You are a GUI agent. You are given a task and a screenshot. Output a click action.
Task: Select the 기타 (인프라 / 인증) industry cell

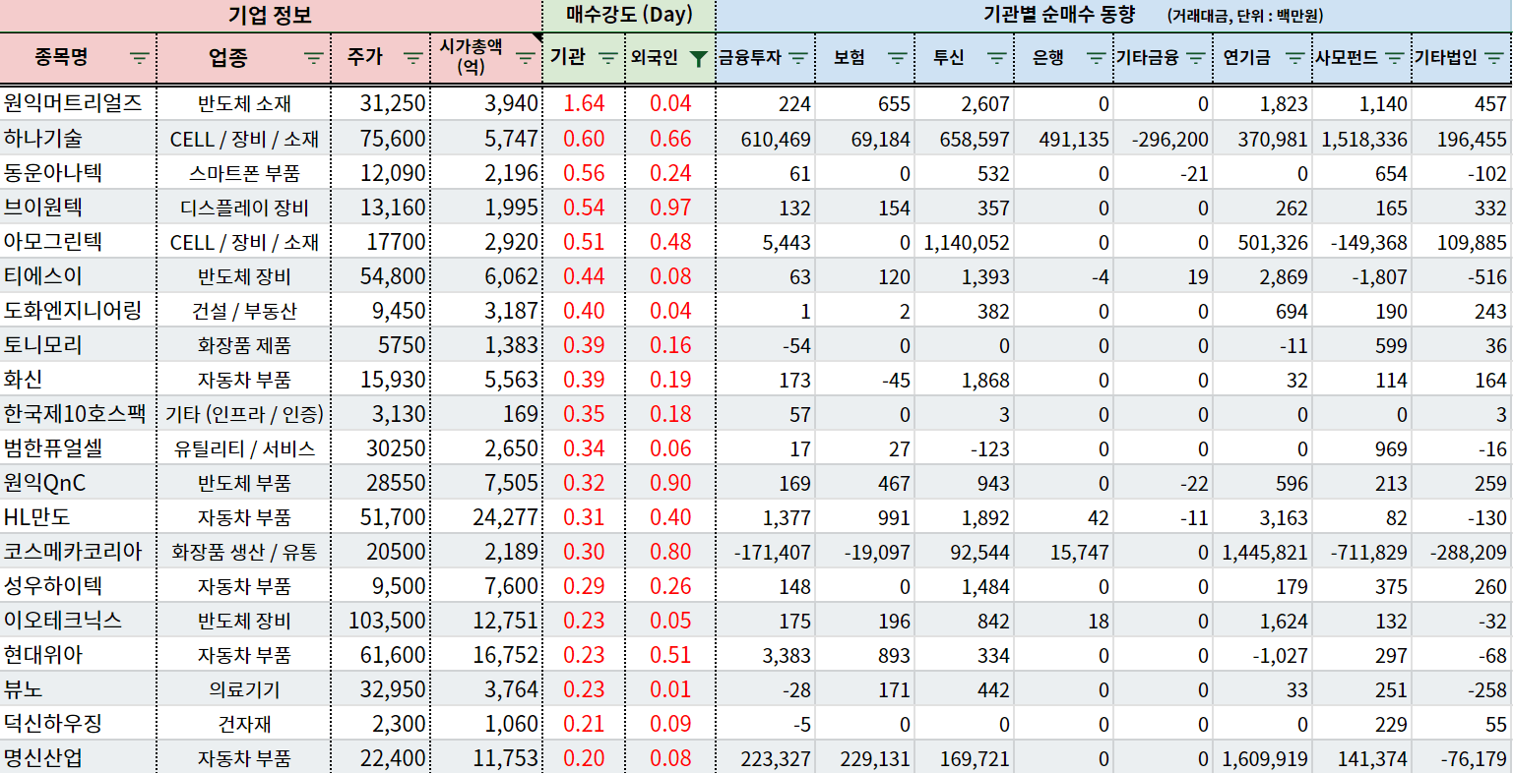tap(244, 414)
